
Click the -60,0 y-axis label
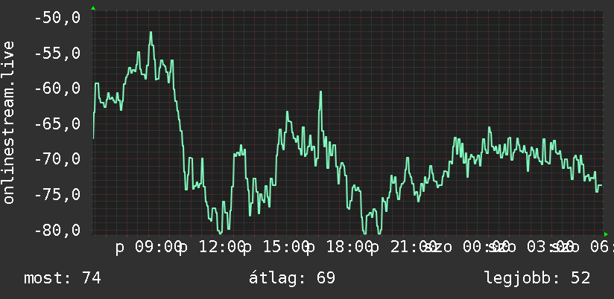coord(57,89)
